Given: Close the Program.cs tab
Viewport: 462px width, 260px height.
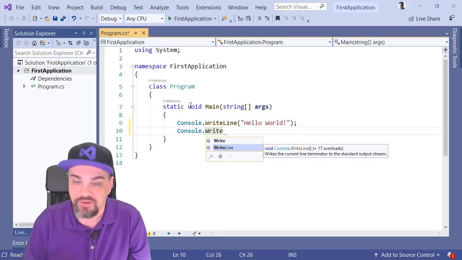Looking at the screenshot, I should tap(144, 33).
